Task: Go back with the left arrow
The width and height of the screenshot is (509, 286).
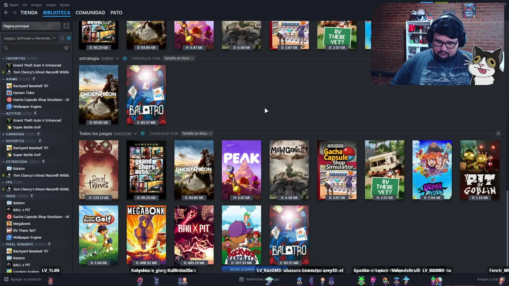Action: 6,13
